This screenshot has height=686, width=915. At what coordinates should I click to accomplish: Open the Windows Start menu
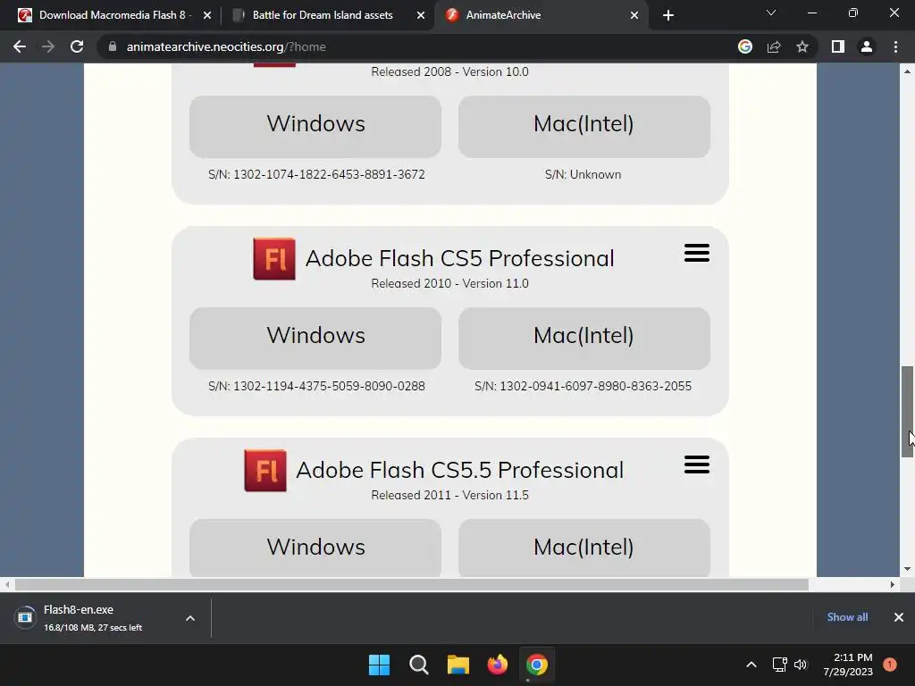379,665
